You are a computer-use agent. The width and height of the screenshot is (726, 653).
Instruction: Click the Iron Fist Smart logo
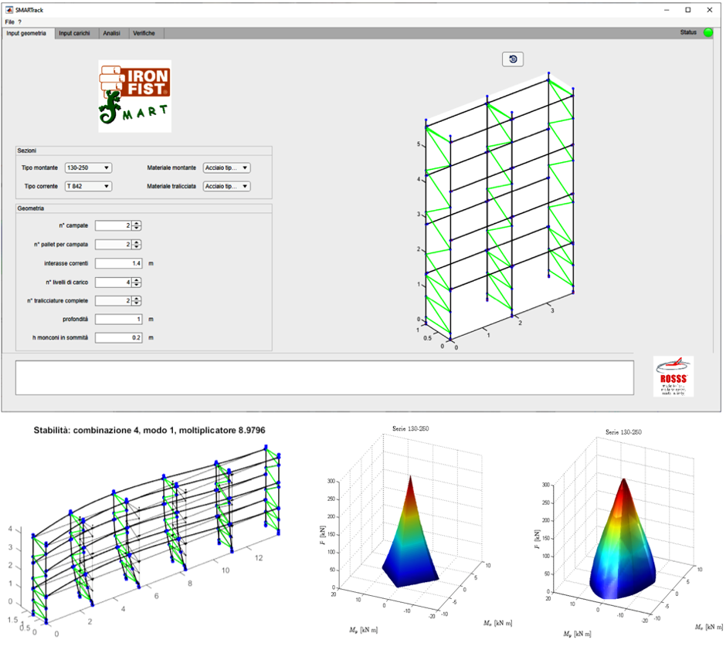(134, 96)
